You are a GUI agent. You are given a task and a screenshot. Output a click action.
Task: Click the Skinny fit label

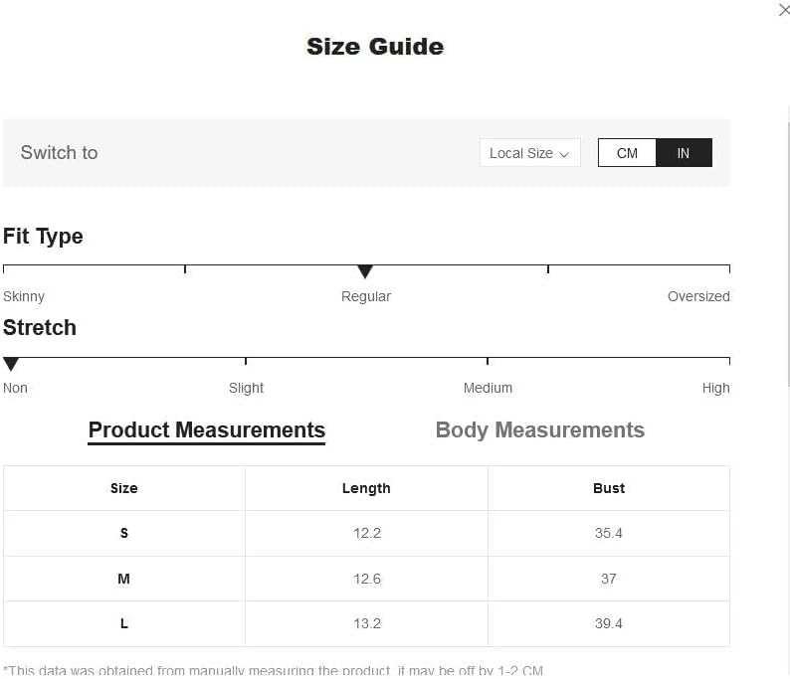(x=24, y=297)
